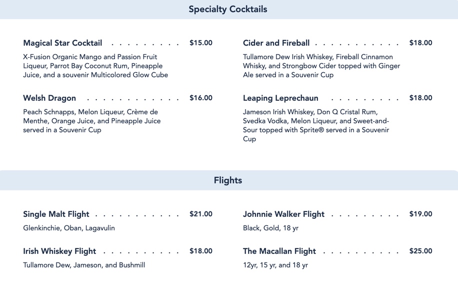Image resolution: width=458 pixels, height=282 pixels.
Task: Click the $25.00 Macallan Flight price
Action: (420, 251)
